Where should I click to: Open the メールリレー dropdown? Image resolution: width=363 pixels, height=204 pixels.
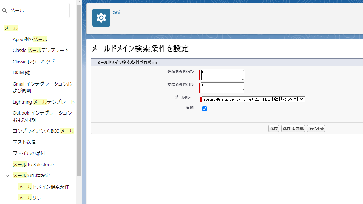tap(253, 99)
